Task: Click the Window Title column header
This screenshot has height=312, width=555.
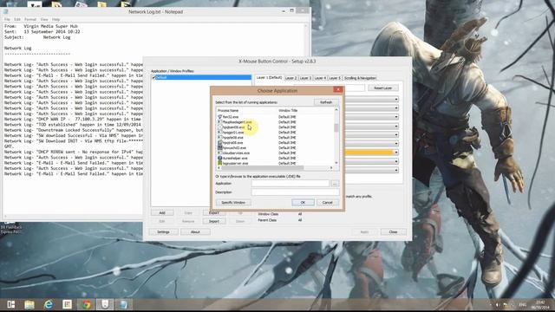Action: (x=305, y=110)
